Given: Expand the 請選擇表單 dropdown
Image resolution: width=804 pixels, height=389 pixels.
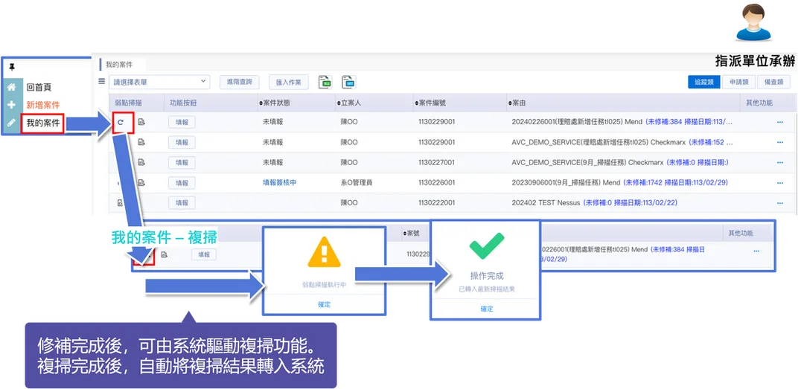Looking at the screenshot, I should (x=159, y=82).
